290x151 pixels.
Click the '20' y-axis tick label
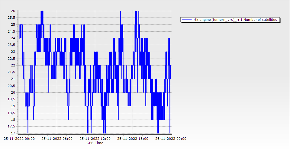pos(13,92)
